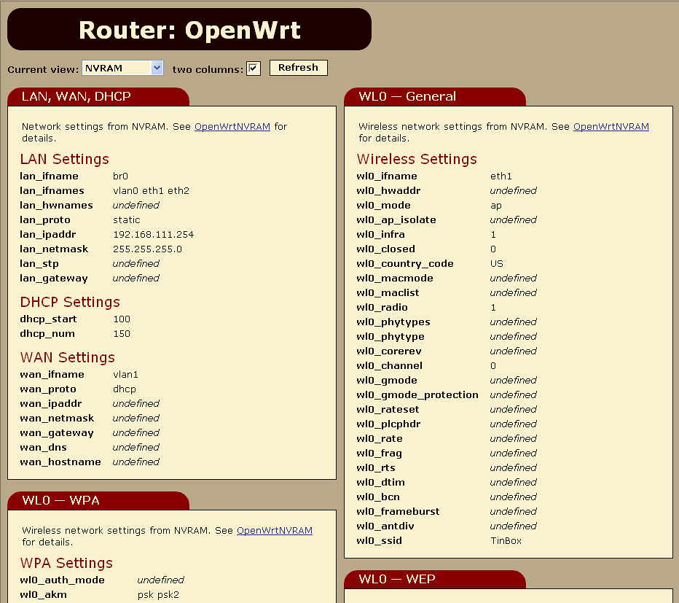Image resolution: width=679 pixels, height=603 pixels.
Task: Click the Refresh button
Action: click(299, 68)
